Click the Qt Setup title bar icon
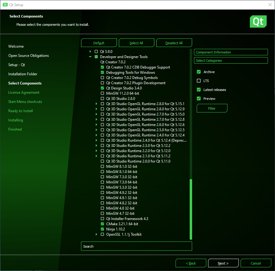Viewport: 275px width, 271px height. [5, 5]
